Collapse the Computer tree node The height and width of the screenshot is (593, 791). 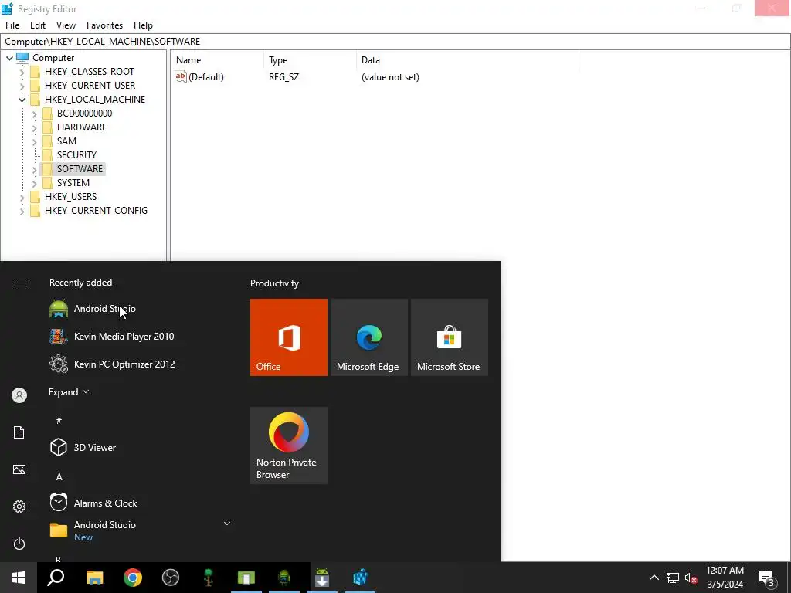(9, 58)
